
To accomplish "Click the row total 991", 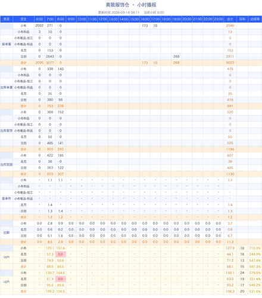I will (230, 106).
